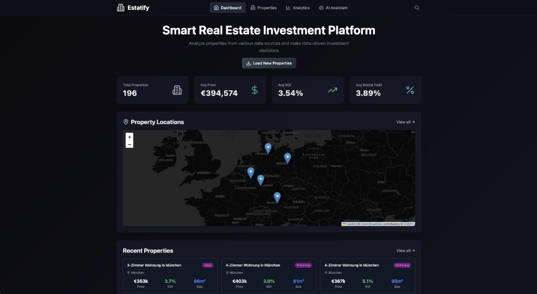Open the search magnifier icon
537x294 pixels.
pos(416,7)
